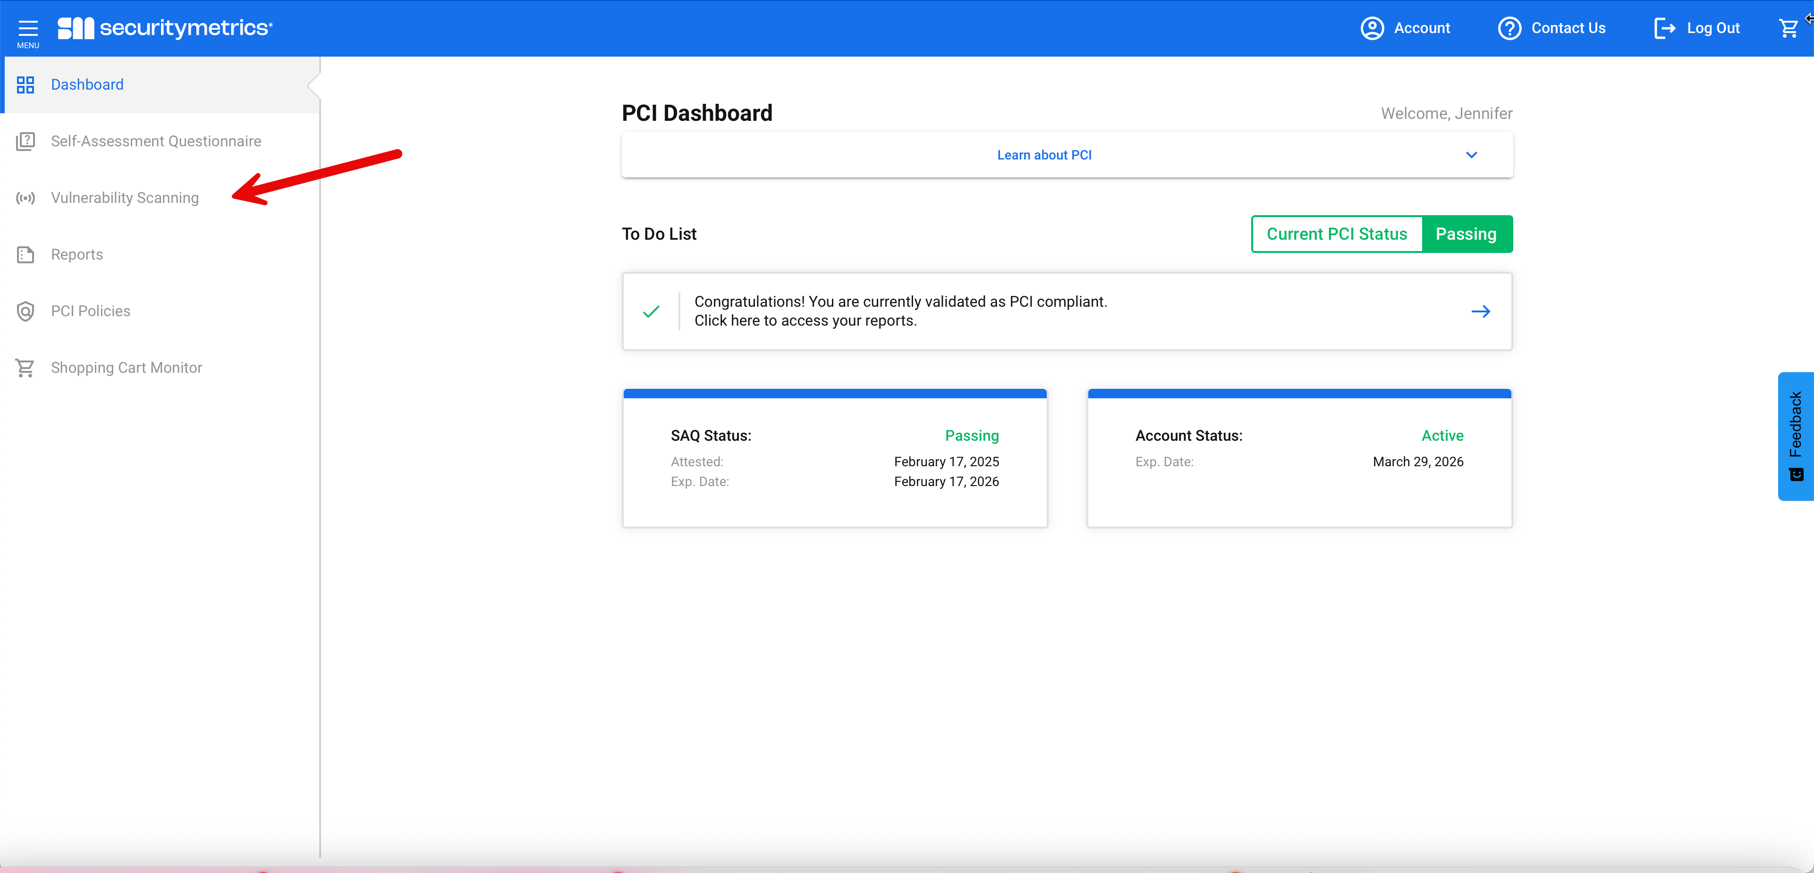The height and width of the screenshot is (873, 1814).
Task: Click the Current PCI Status button
Action: (1336, 234)
